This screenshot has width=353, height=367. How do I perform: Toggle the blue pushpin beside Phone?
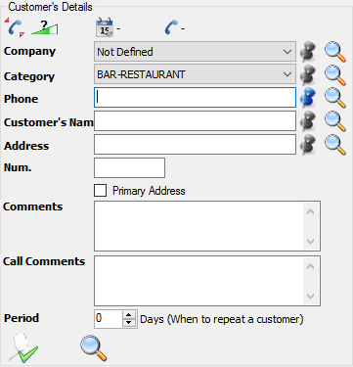click(x=308, y=98)
